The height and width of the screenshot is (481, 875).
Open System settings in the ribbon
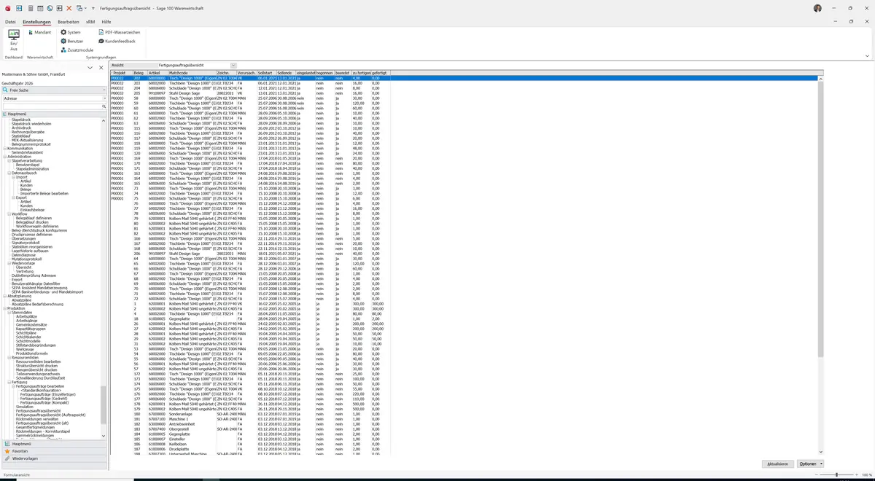(71, 32)
